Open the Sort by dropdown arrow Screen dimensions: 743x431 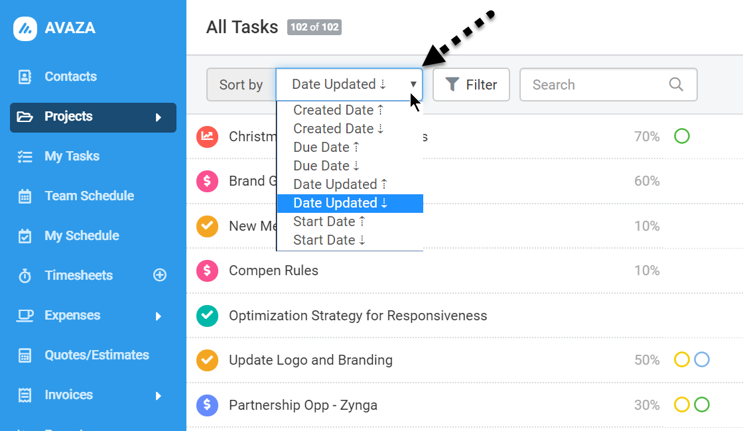(x=413, y=84)
